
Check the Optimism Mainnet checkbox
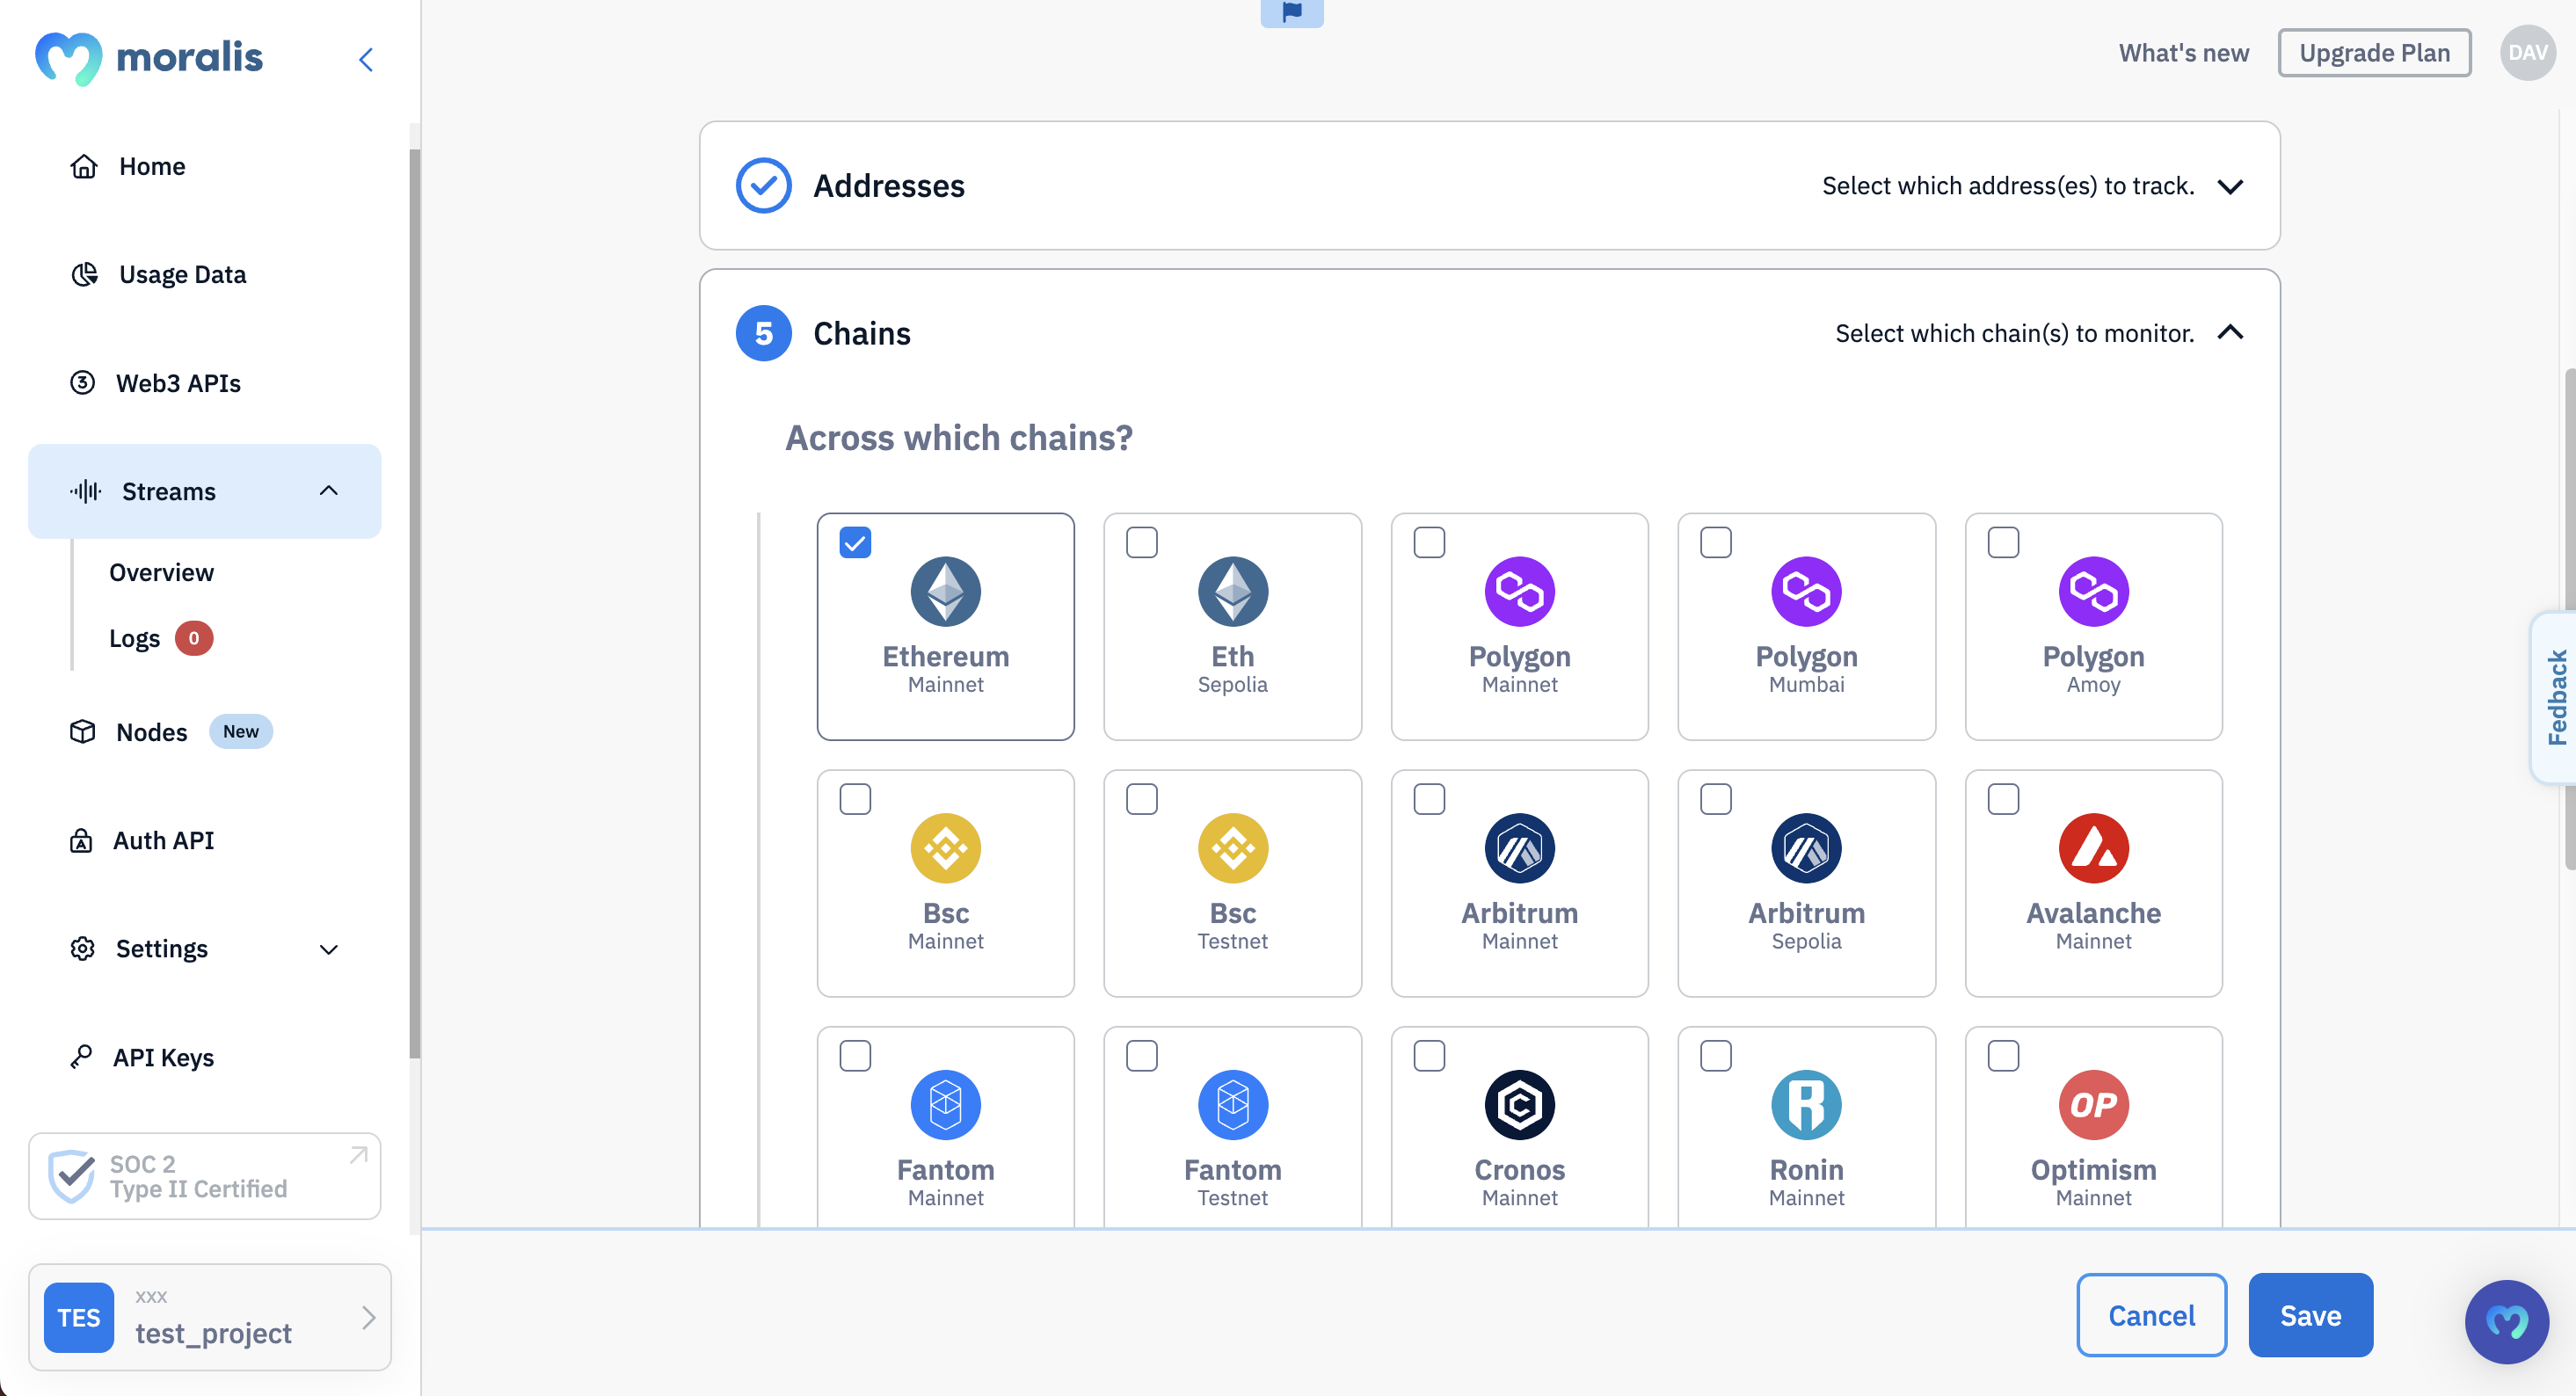pos(2004,1056)
